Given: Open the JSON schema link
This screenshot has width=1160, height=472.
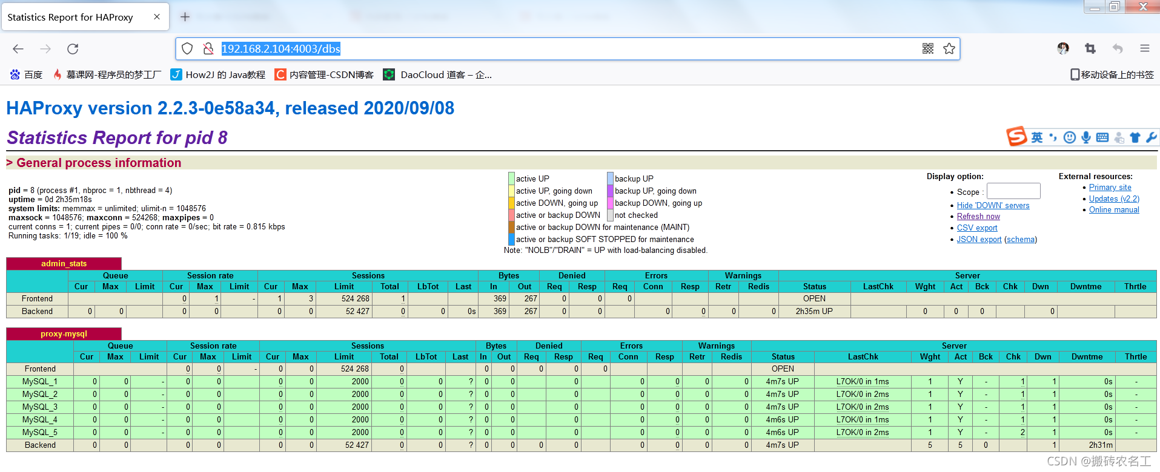Looking at the screenshot, I should coord(1021,239).
